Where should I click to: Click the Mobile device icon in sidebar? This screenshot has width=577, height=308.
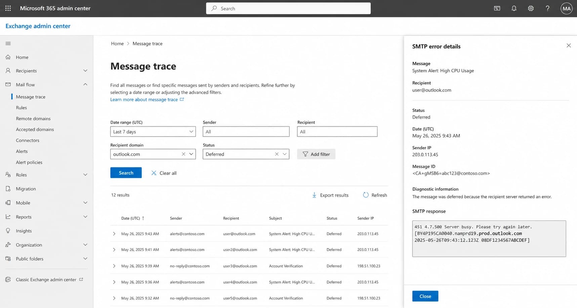pos(8,203)
